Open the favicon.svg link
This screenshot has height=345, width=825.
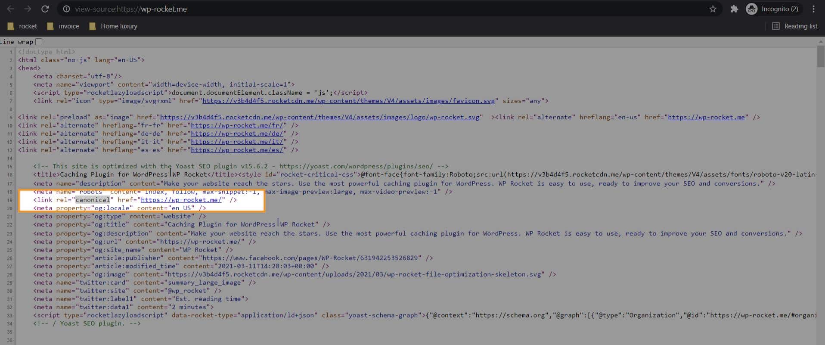[x=348, y=101]
